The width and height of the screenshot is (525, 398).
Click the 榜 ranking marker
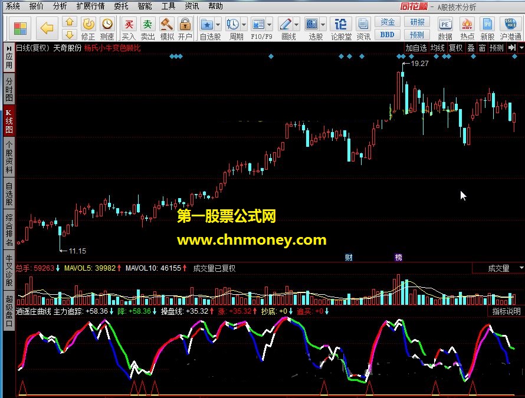click(398, 257)
